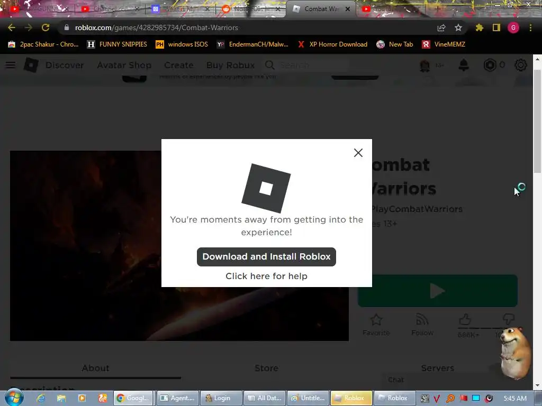Dislike the game with thumbs down
Image resolution: width=542 pixels, height=406 pixels.
click(x=508, y=320)
